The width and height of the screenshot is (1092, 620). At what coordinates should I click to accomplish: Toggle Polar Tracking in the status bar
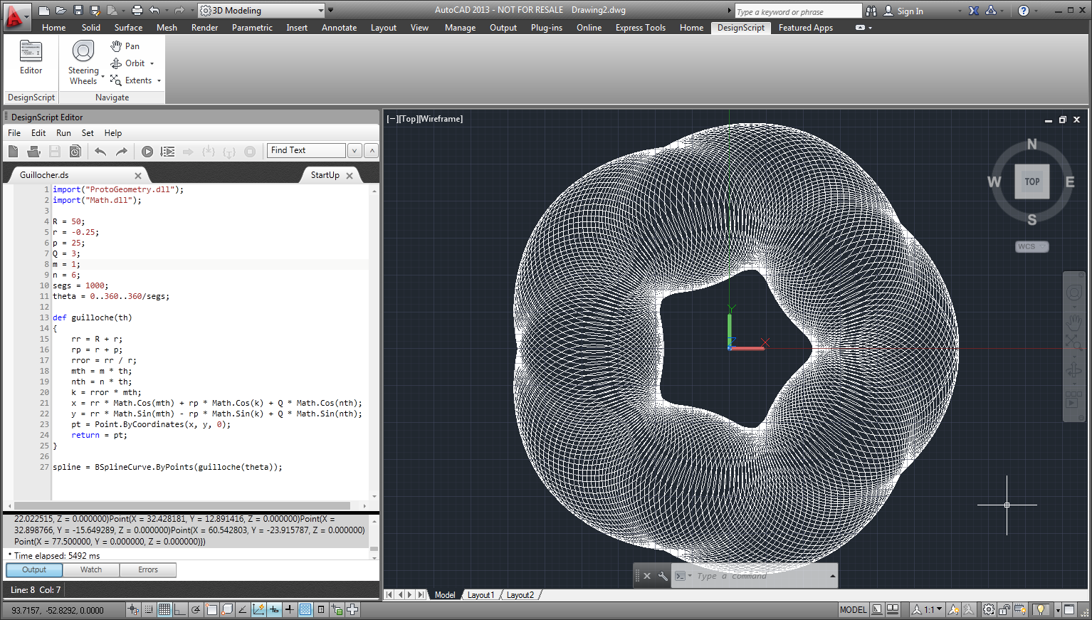(x=196, y=609)
